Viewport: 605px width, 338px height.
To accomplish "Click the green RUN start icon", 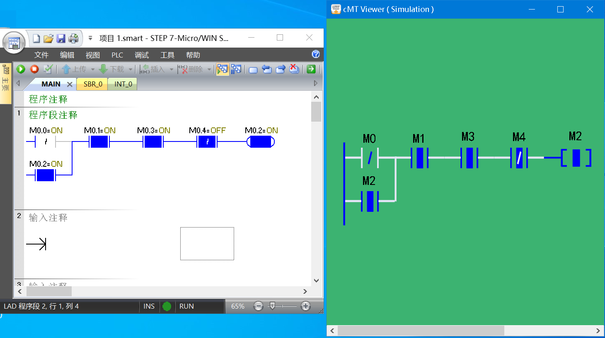I will tap(21, 69).
